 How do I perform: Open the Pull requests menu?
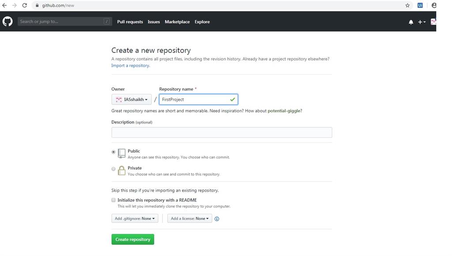click(130, 22)
